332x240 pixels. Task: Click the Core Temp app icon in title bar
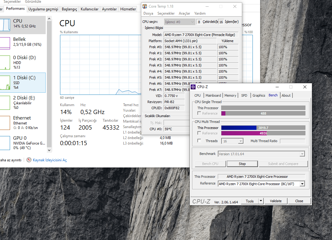pyautogui.click(x=145, y=6)
